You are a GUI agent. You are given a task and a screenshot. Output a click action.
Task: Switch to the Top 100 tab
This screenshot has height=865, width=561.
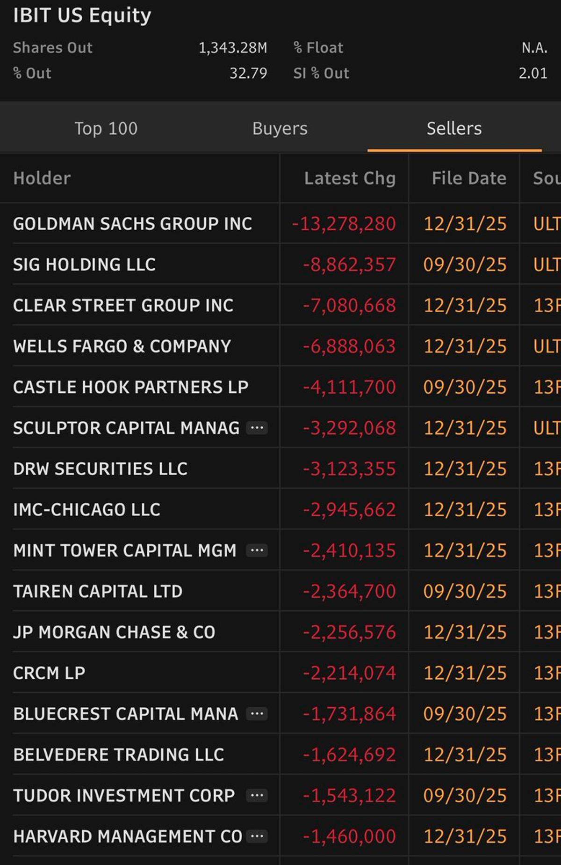click(106, 128)
